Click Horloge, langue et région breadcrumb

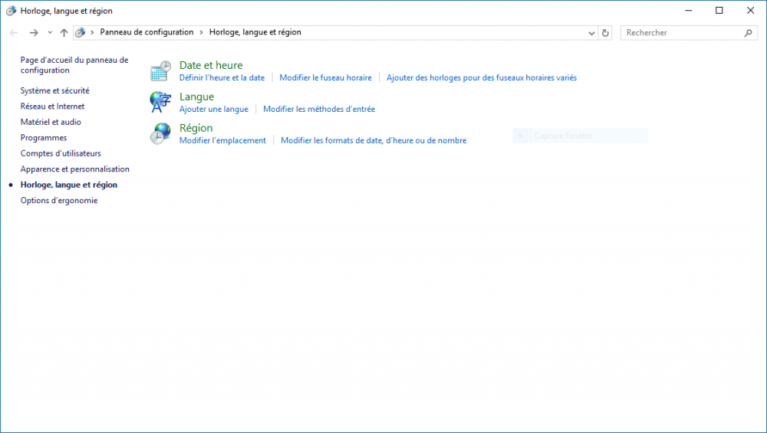click(255, 32)
